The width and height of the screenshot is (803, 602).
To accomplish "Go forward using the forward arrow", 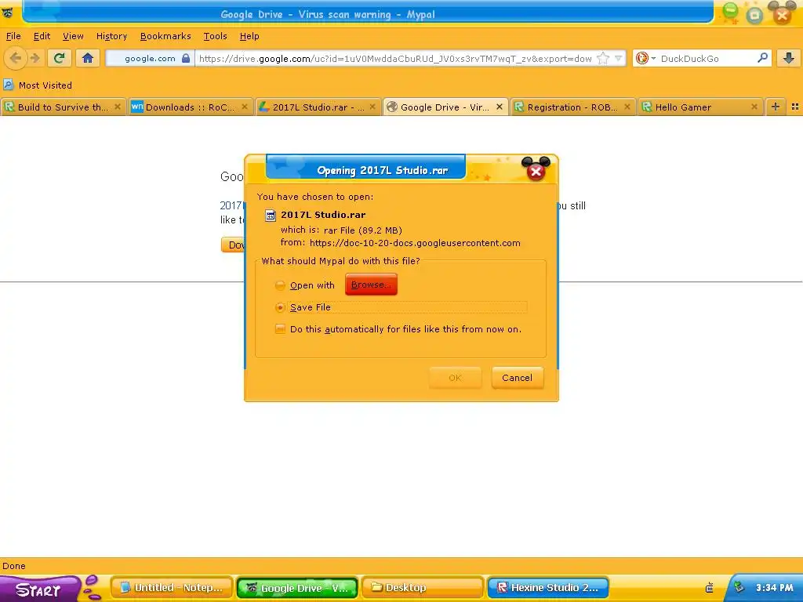I will pyautogui.click(x=35, y=58).
